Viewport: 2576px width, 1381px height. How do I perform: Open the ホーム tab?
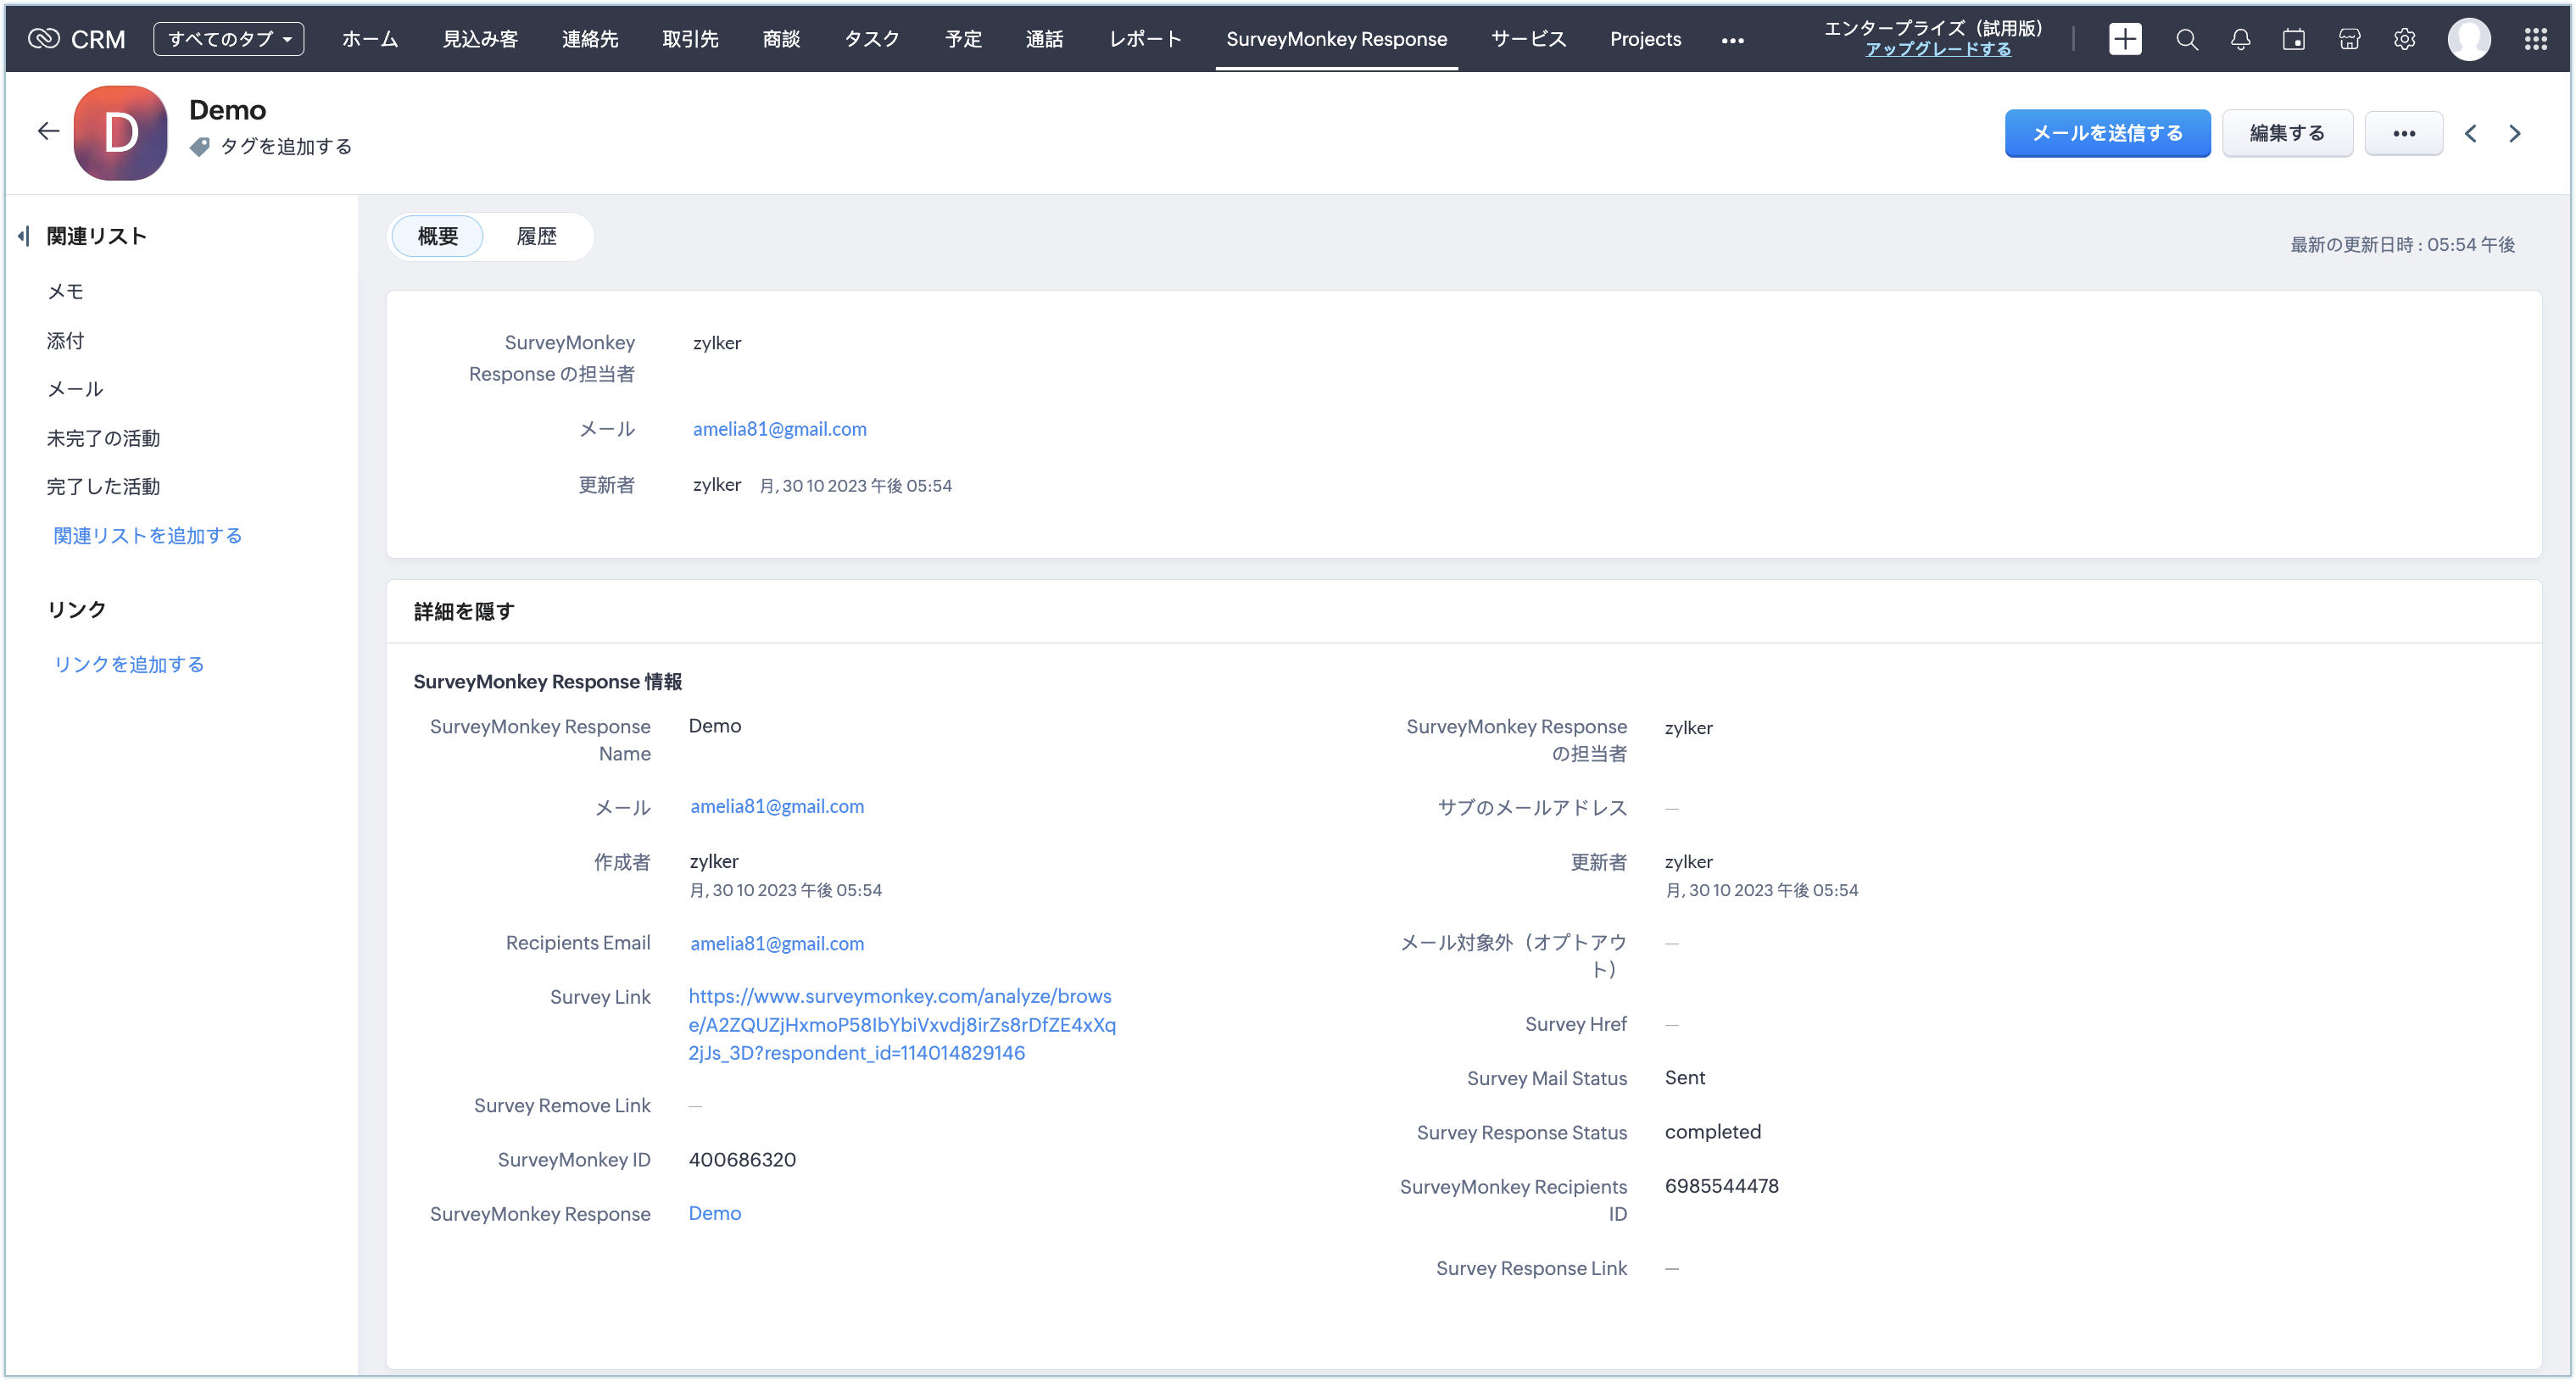click(370, 39)
